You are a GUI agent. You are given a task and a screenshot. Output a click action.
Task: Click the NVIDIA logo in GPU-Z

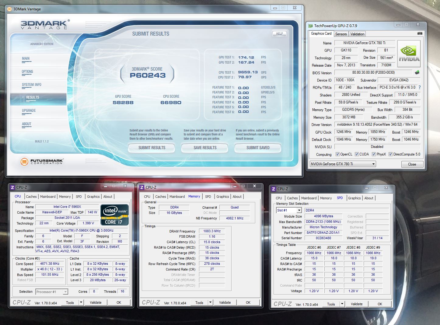coord(409,54)
